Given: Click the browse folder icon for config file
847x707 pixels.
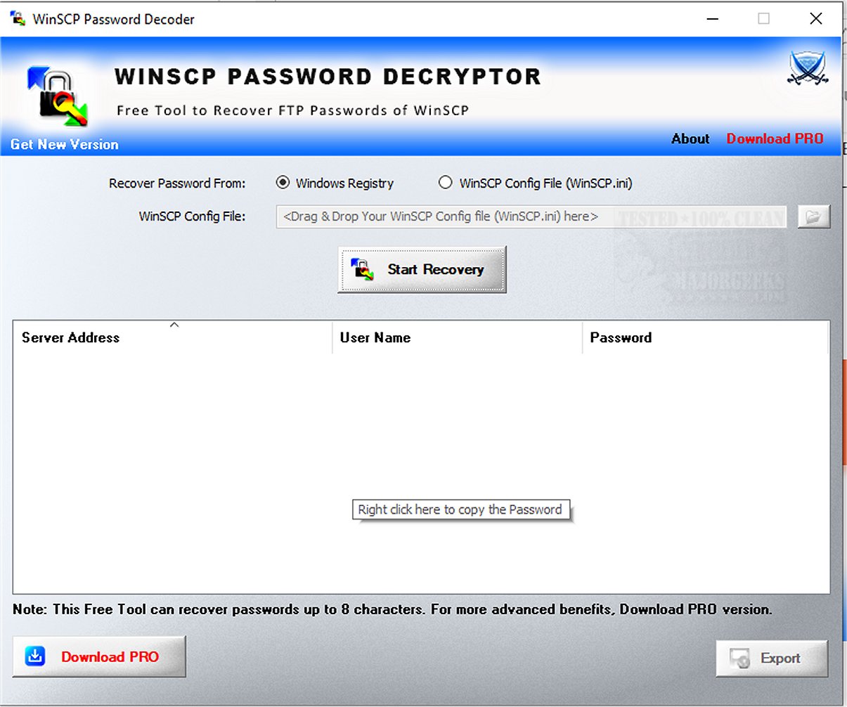Looking at the screenshot, I should click(813, 217).
